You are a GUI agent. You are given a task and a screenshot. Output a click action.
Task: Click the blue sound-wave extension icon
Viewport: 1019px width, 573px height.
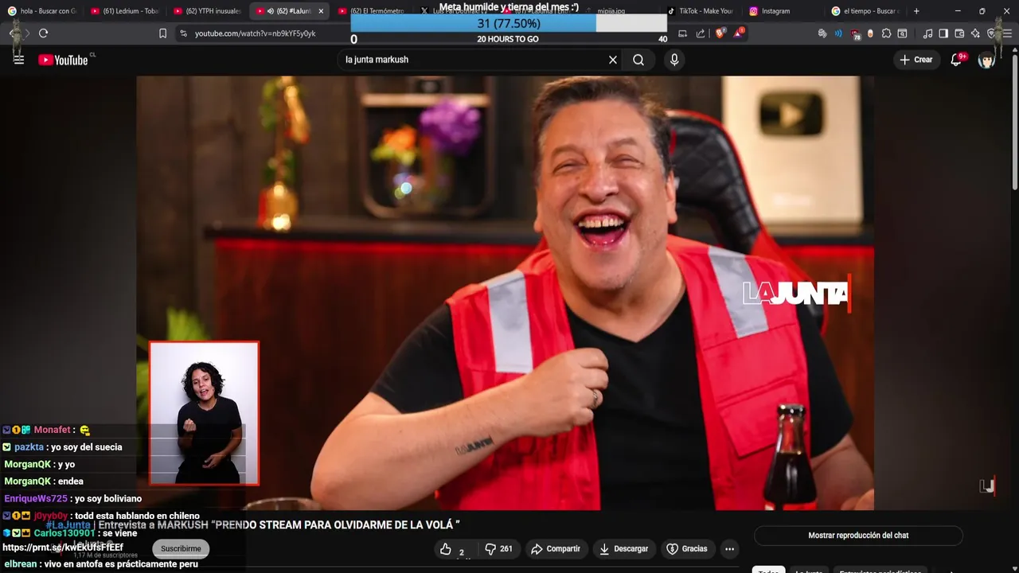click(x=838, y=33)
